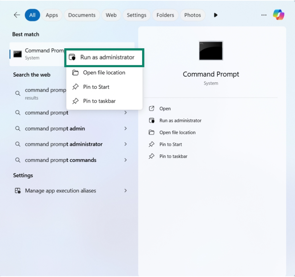Click the Command Prompt best match icon

click(x=18, y=54)
